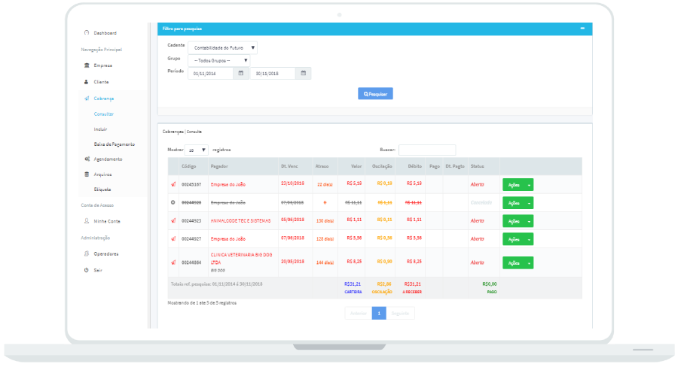The image size is (678, 367).
Task: Click the Cliente person icon
Action: click(87, 82)
